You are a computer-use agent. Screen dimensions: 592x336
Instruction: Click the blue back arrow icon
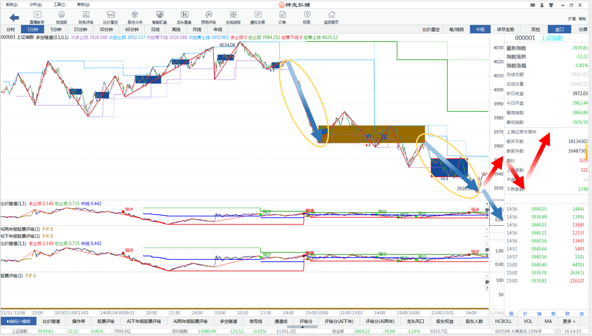[x=14, y=17]
